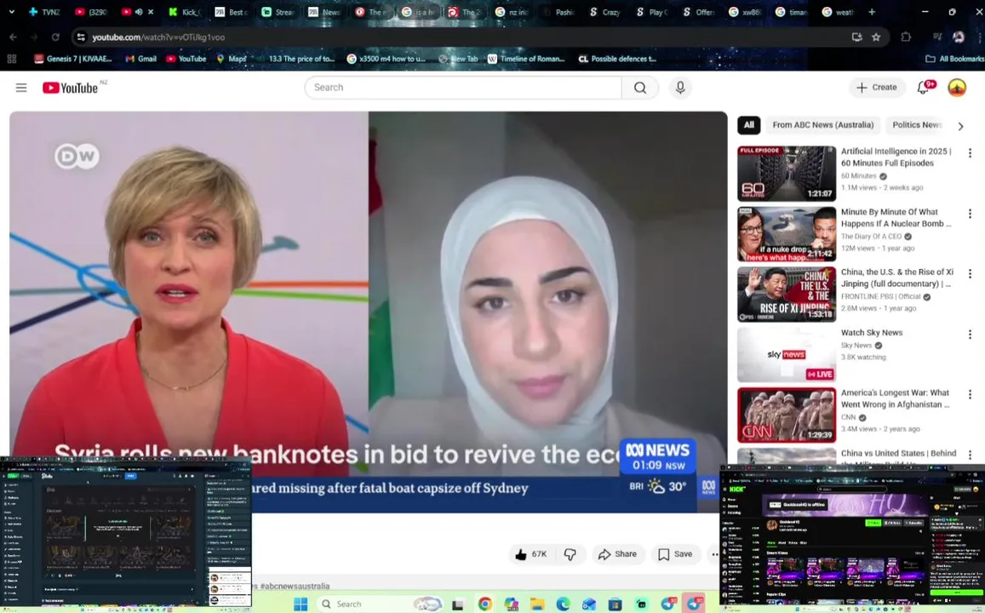Dislike the video with thumbs down
This screenshot has height=613, width=985.
click(x=570, y=554)
